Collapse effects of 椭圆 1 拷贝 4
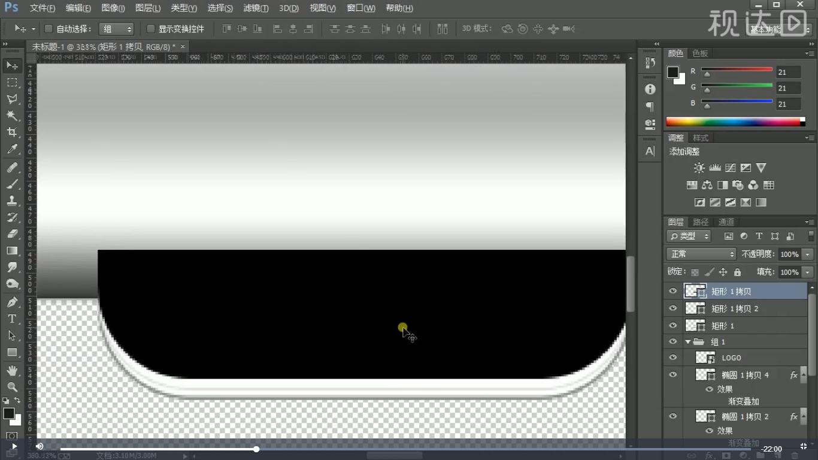Viewport: 818px width, 460px height. click(804, 376)
